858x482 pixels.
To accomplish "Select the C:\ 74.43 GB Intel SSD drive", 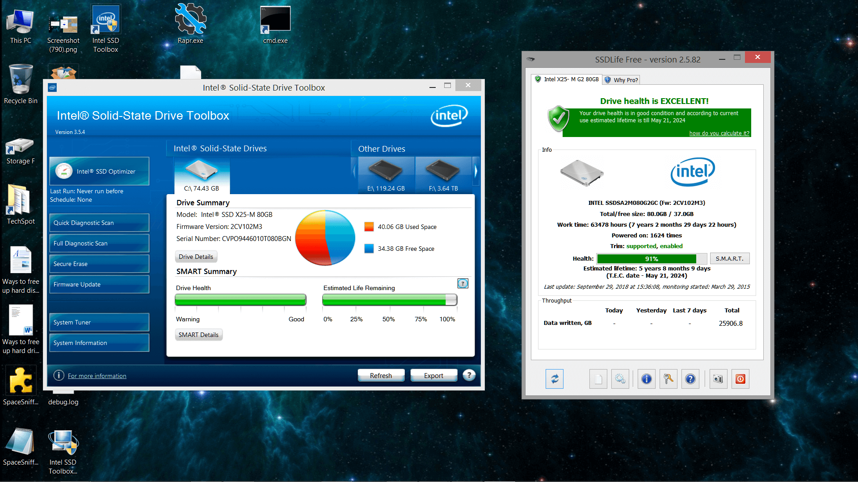I will pyautogui.click(x=202, y=176).
